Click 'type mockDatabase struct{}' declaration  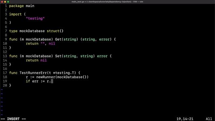(x=36, y=31)
